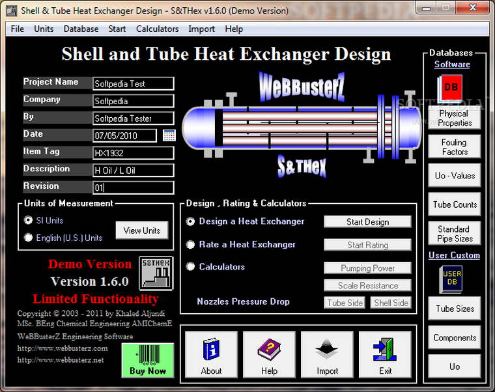Click the red DB software database icon
This screenshot has height=392, width=495.
click(451, 87)
